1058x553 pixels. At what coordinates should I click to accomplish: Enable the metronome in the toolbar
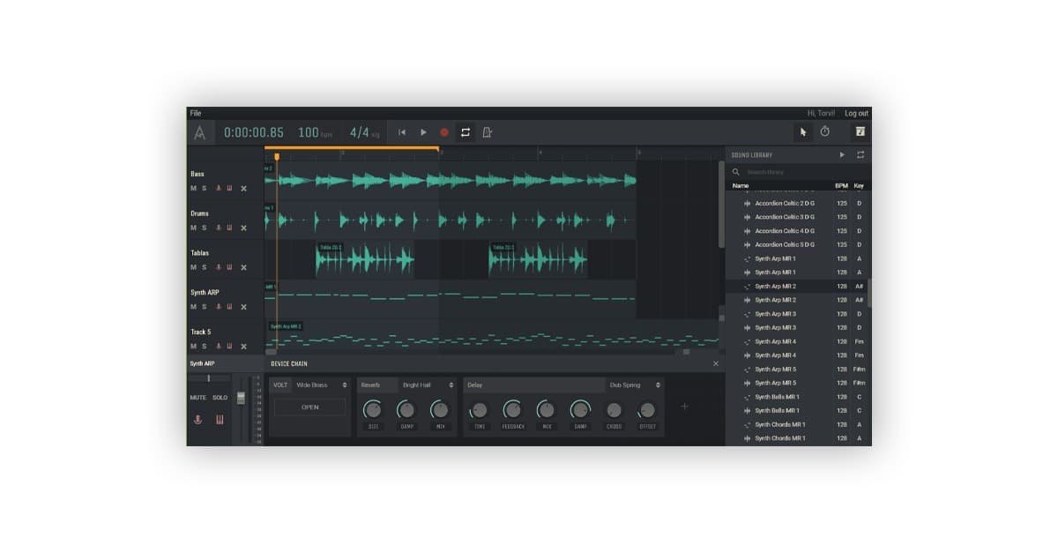point(486,132)
